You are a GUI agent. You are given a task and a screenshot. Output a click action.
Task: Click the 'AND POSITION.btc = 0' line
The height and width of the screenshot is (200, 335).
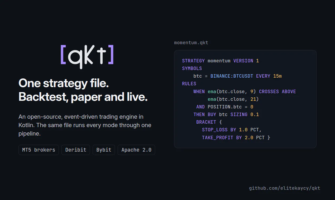pos(225,107)
